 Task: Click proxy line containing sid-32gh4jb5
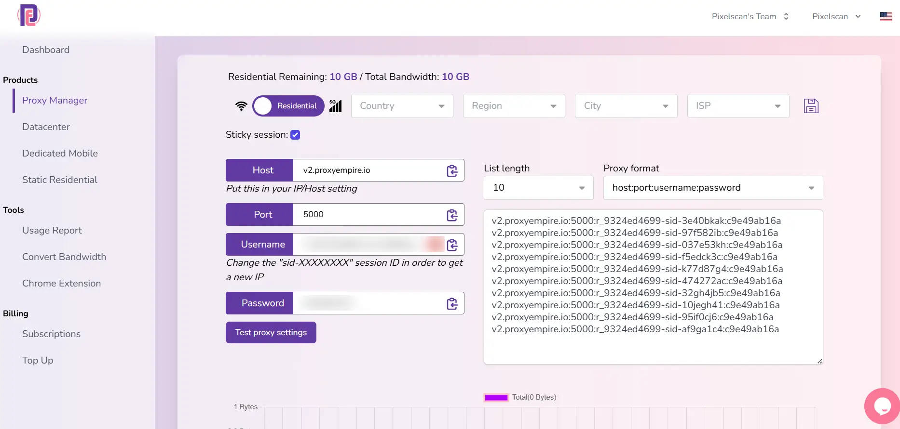pyautogui.click(x=636, y=293)
